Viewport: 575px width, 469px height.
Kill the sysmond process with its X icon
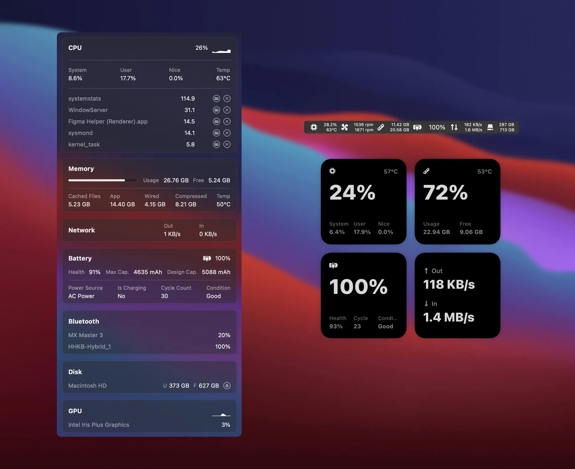click(x=227, y=133)
